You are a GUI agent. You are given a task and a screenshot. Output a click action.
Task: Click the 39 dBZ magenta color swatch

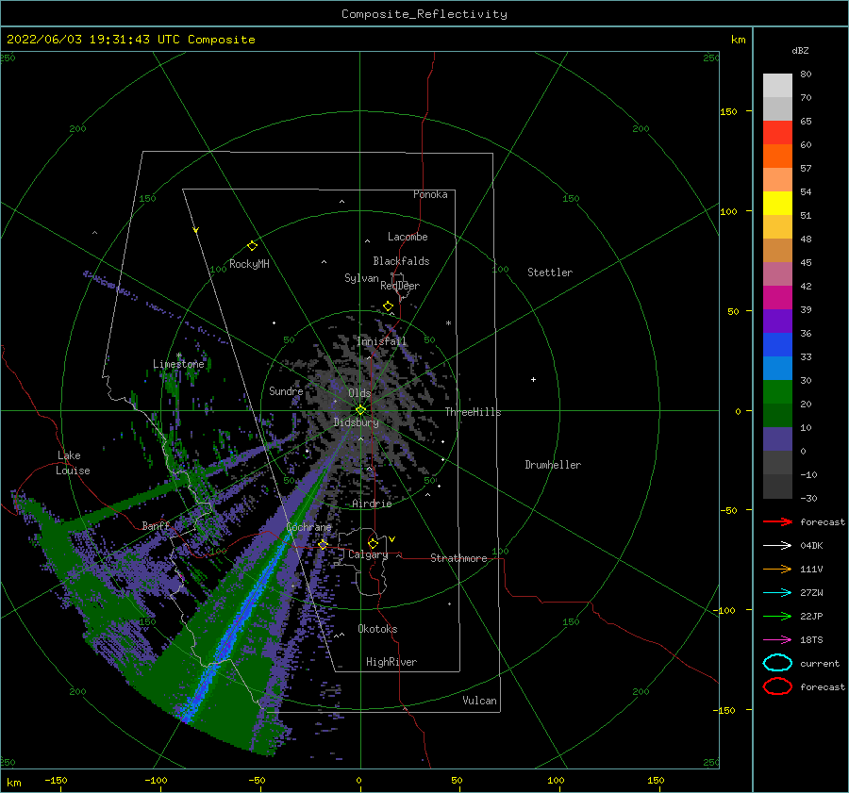pyautogui.click(x=777, y=297)
